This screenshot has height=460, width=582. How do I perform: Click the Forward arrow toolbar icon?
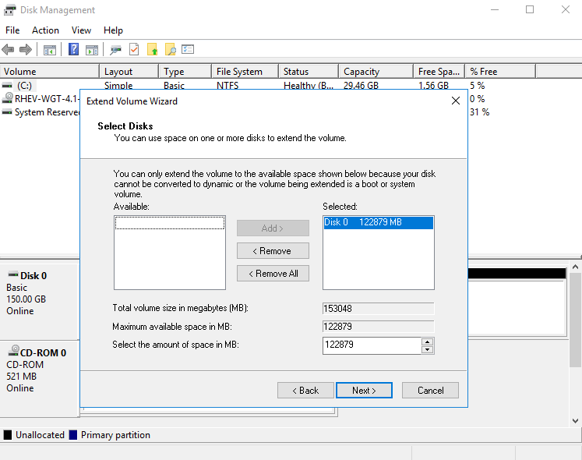tap(26, 50)
